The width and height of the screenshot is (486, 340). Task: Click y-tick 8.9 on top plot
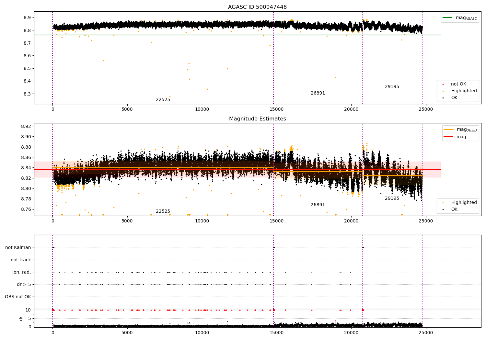point(27,17)
